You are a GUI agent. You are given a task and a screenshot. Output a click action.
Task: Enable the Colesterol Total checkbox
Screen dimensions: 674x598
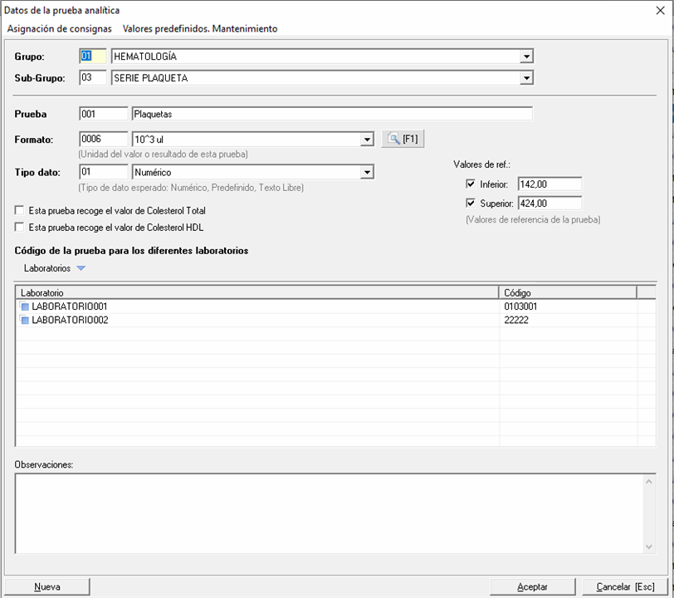point(20,211)
